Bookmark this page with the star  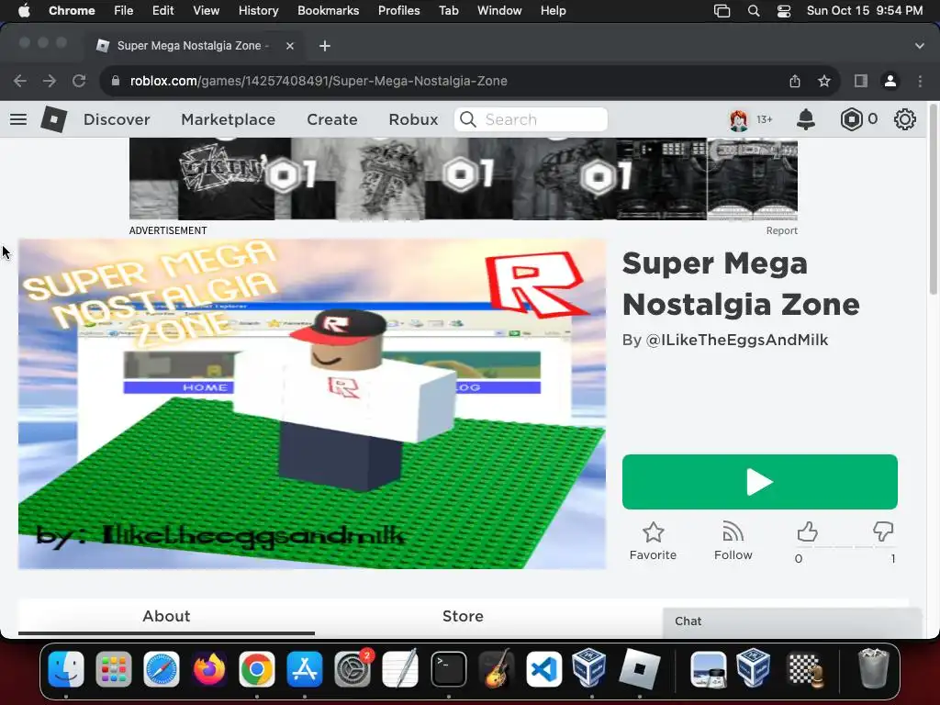click(824, 81)
